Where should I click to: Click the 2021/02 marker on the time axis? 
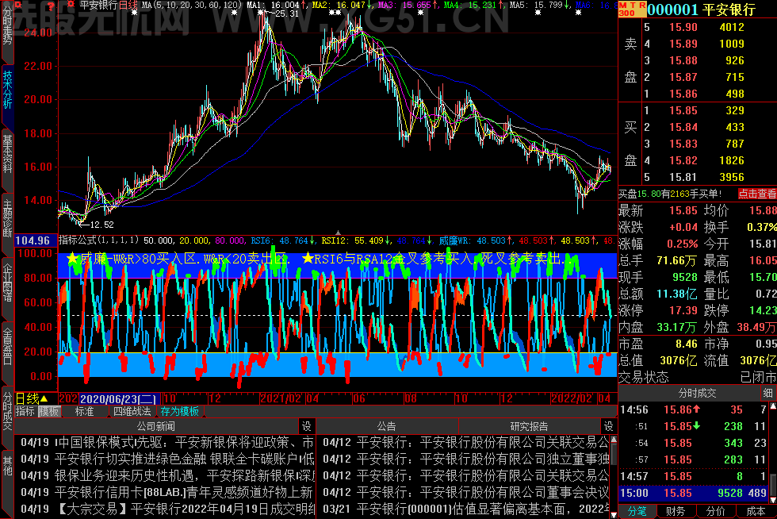pos(281,398)
